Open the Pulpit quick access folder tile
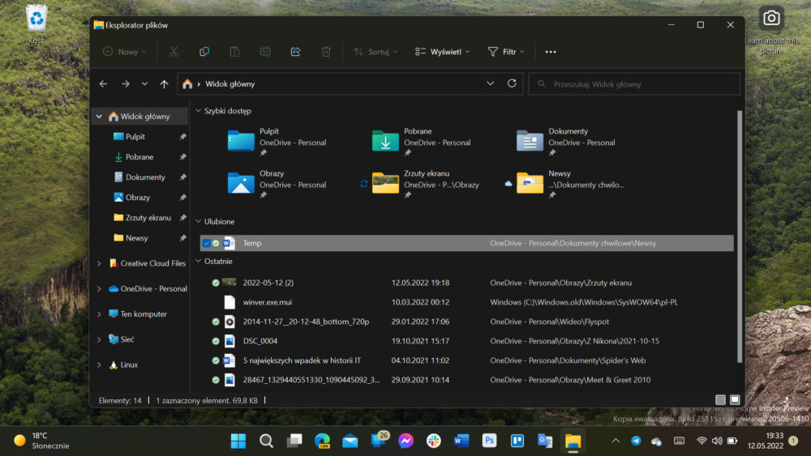Image resolution: width=811 pixels, height=456 pixels. 277,142
